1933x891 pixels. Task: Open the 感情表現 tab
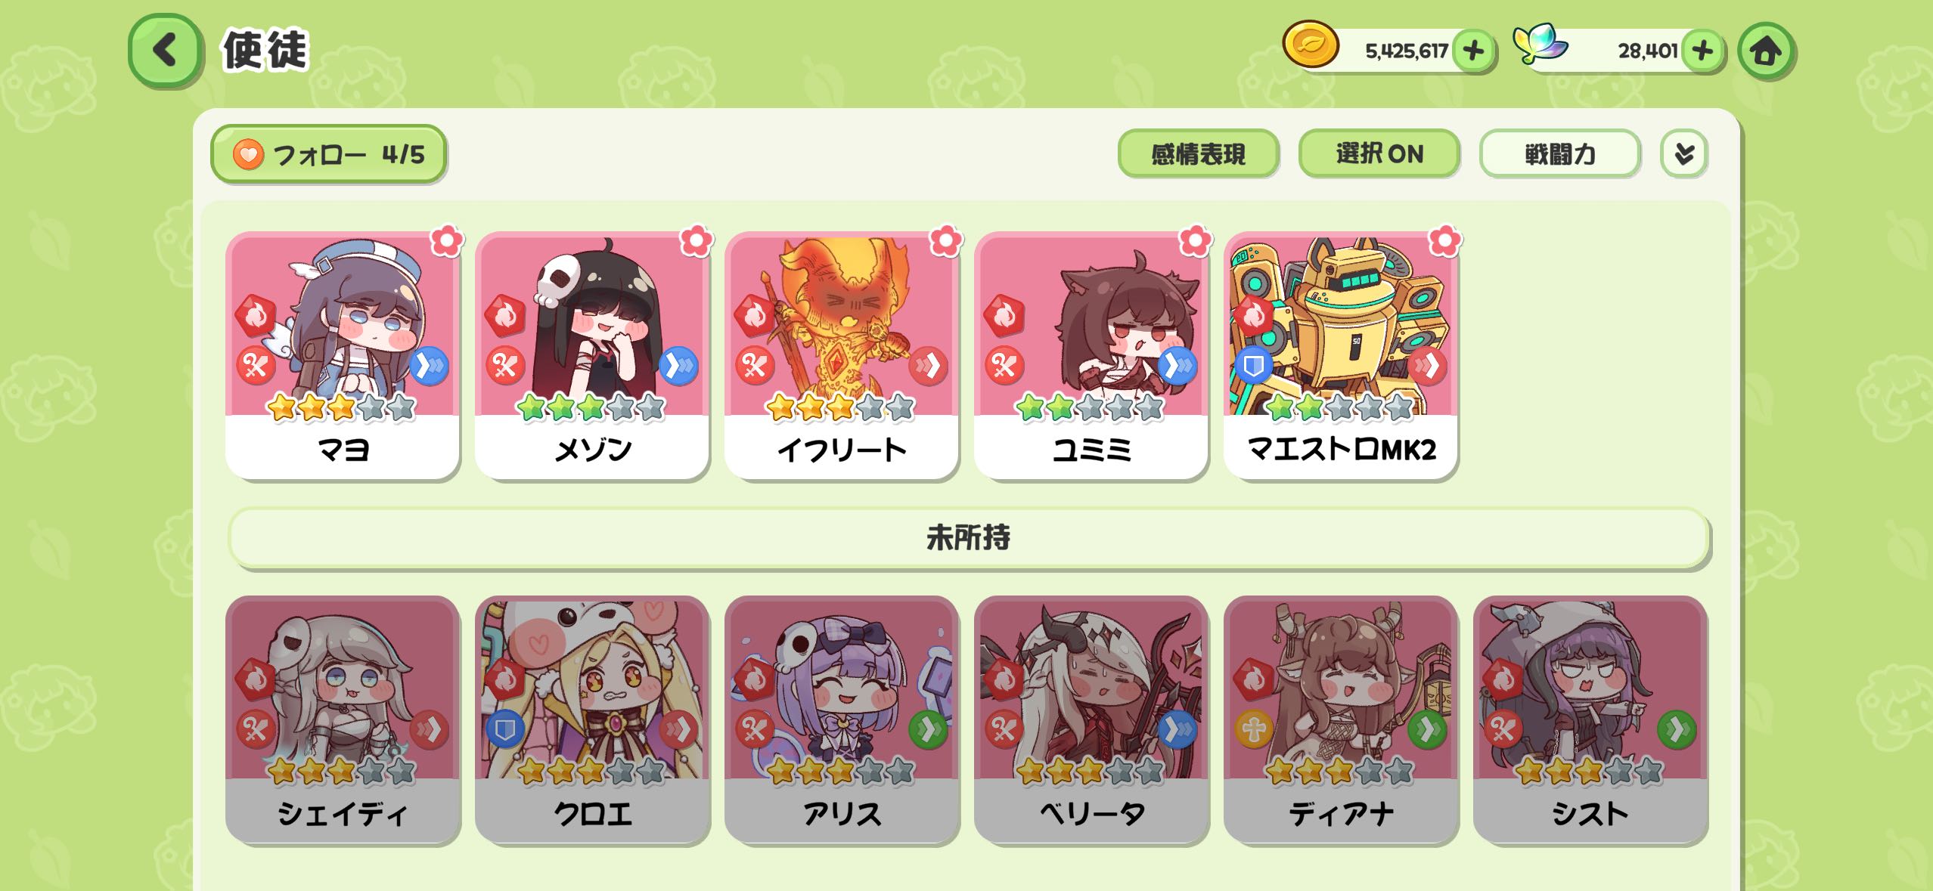click(x=1198, y=154)
